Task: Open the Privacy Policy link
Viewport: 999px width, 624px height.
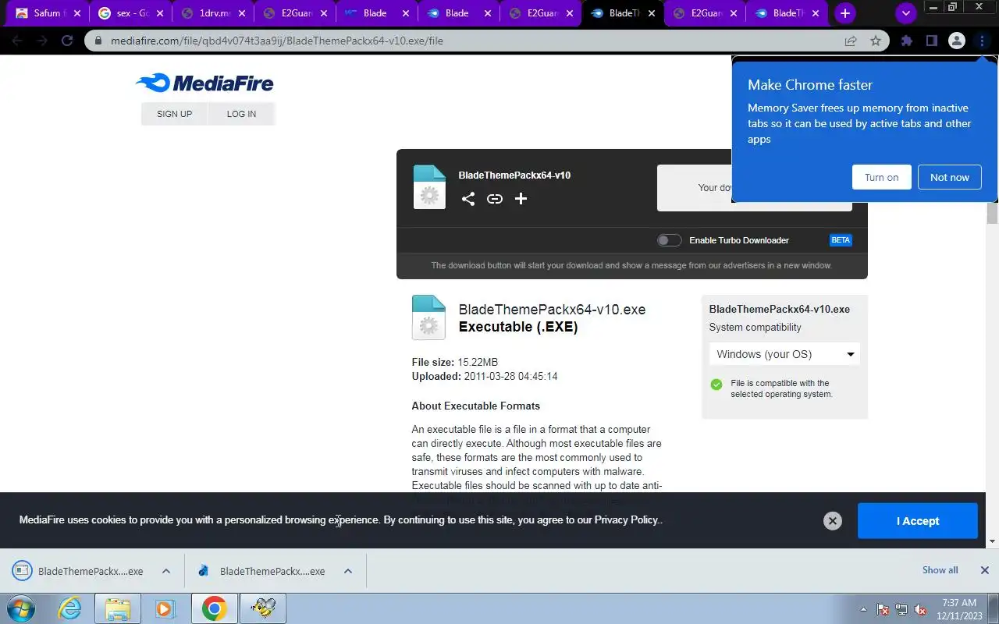Action: click(x=627, y=520)
